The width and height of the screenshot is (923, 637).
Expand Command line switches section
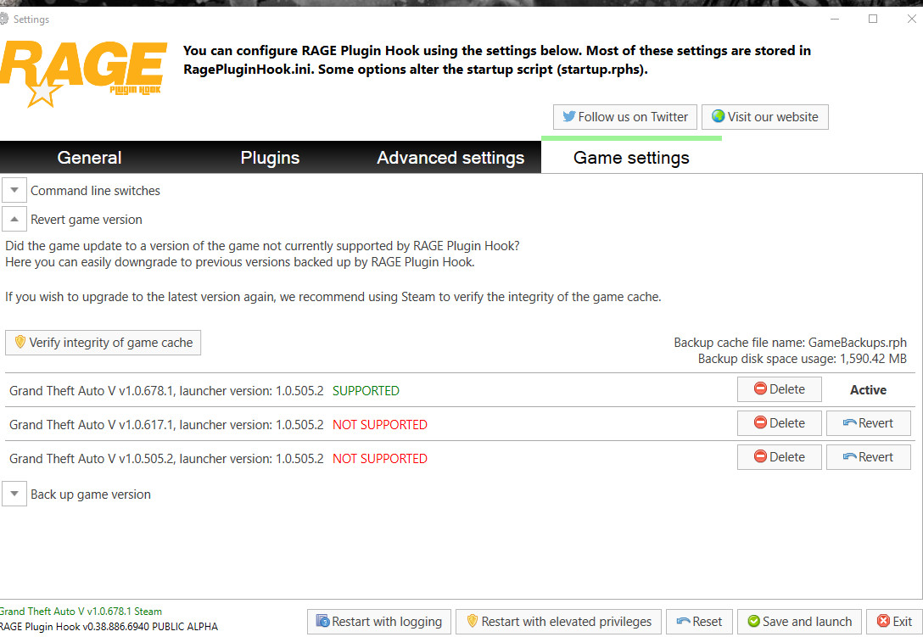tap(14, 191)
